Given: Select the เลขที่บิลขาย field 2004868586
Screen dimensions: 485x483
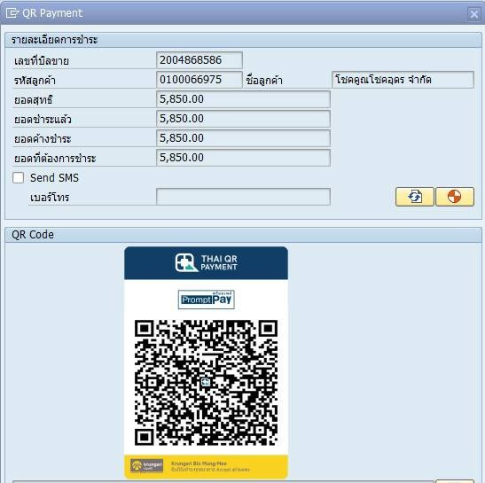Looking at the screenshot, I should [199, 60].
